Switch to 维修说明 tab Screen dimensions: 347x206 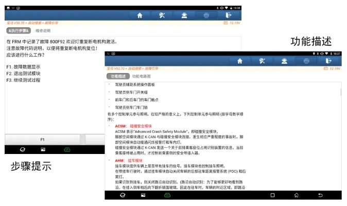[43, 31]
